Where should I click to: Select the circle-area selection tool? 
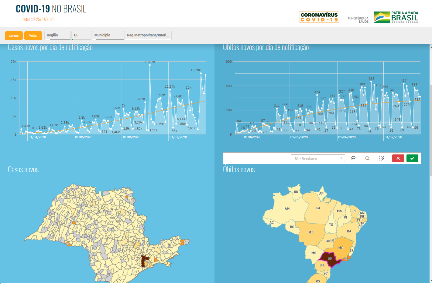[367, 158]
